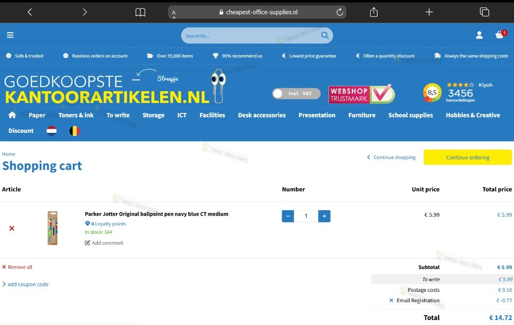This screenshot has width=514, height=325.
Task: Toggle the Incl. VAT switch
Action: tap(296, 94)
